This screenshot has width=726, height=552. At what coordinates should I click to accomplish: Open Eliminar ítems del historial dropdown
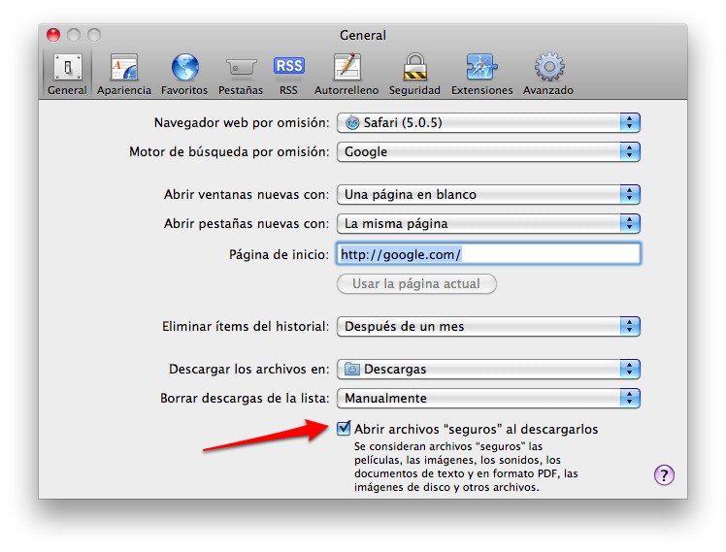coord(488,326)
